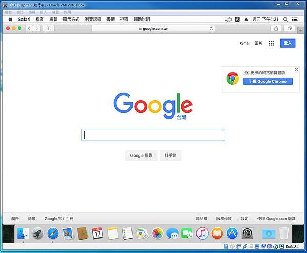This screenshot has width=307, height=253.
Task: Toggle Safari sidebar button
Action: tap(49, 29)
